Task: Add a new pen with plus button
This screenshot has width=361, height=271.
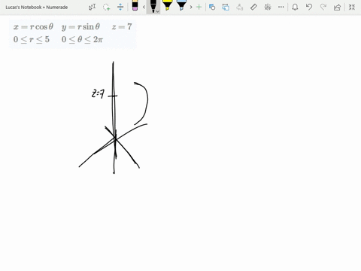Action: pos(199,7)
